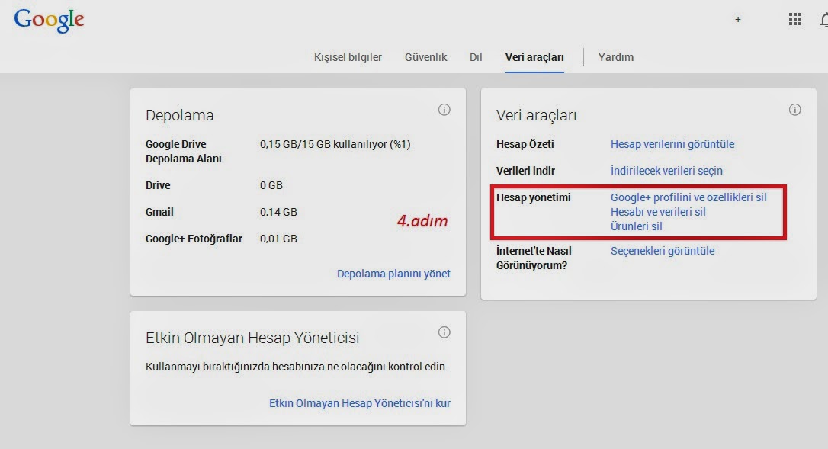Switch to the Kişisel bilgiler tab
The image size is (828, 449).
click(348, 57)
